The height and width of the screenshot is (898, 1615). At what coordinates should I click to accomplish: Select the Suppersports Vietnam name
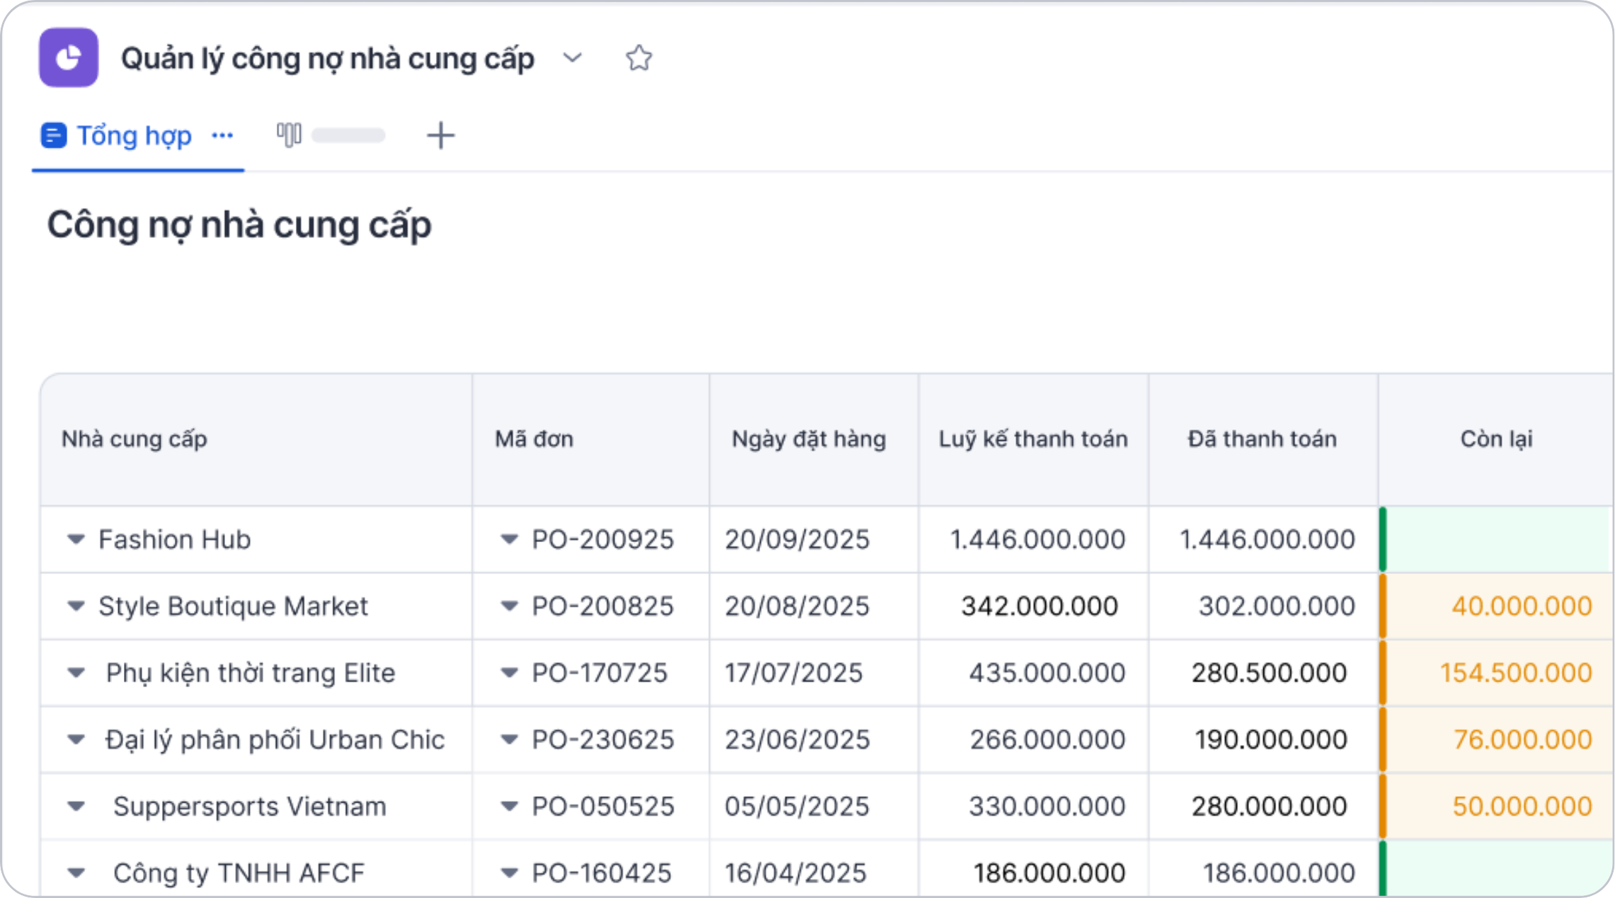[x=250, y=807]
